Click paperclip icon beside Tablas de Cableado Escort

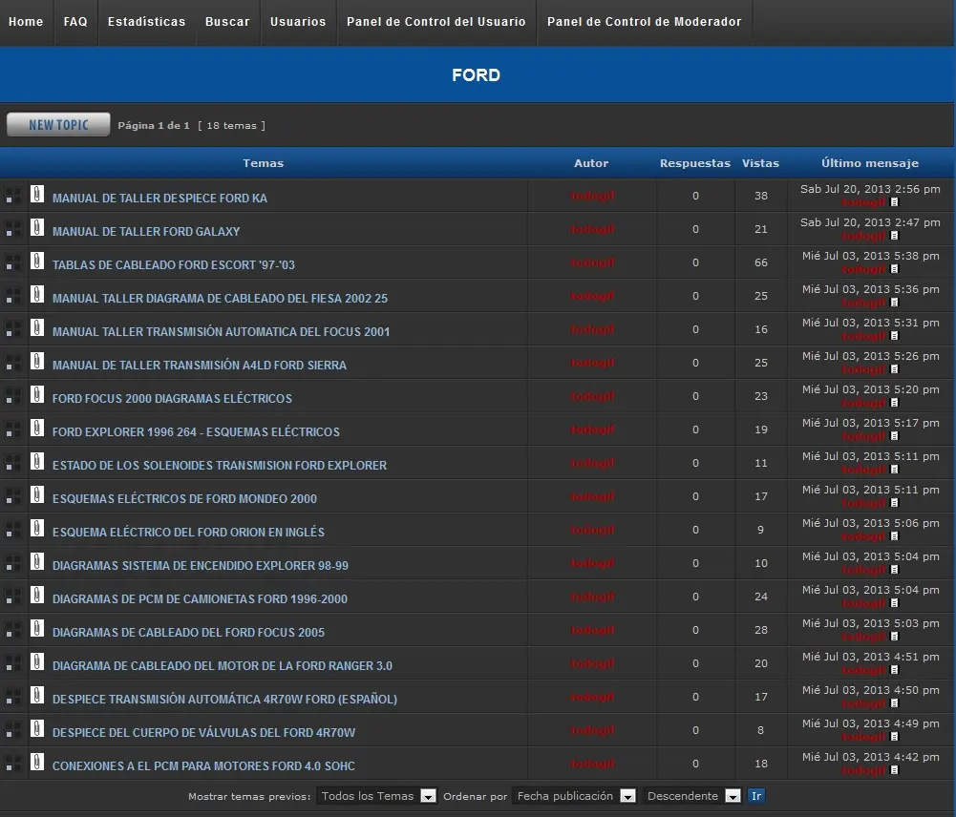tap(37, 261)
